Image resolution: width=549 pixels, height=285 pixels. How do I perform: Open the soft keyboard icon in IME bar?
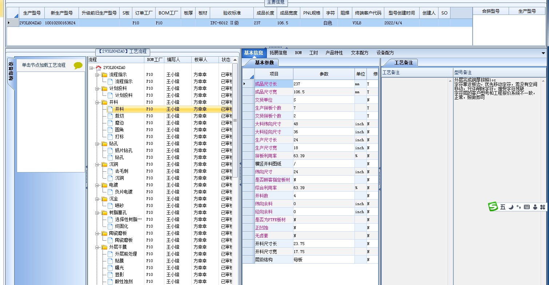coord(527,207)
